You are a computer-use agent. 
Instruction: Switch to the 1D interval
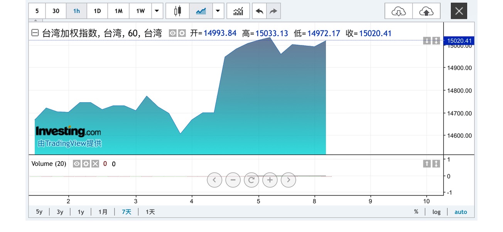pyautogui.click(x=97, y=11)
